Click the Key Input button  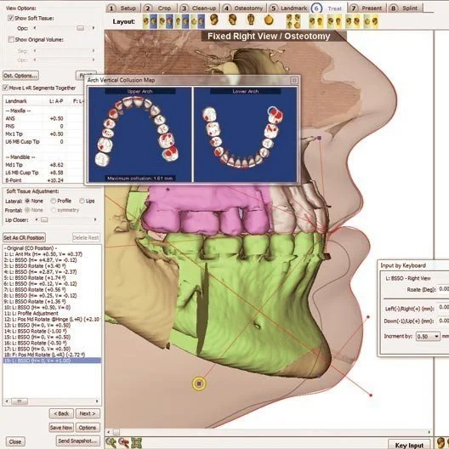click(x=409, y=445)
